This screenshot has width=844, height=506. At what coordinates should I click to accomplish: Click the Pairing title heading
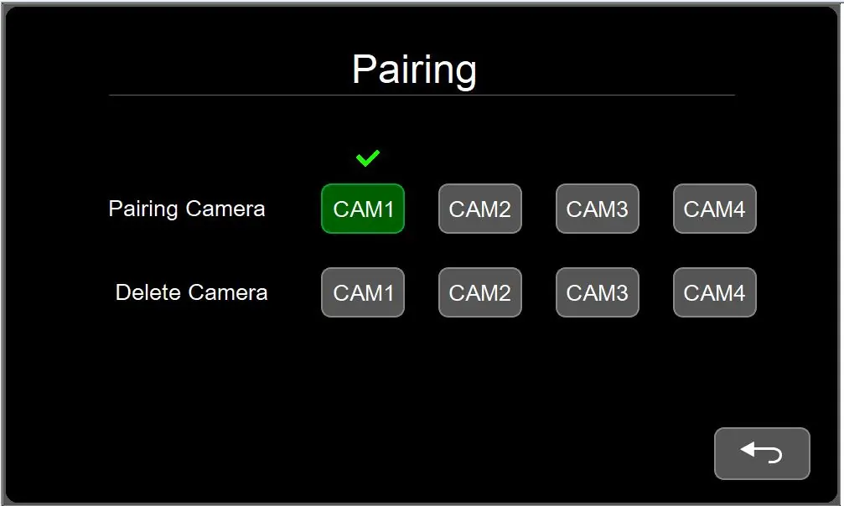pos(415,70)
